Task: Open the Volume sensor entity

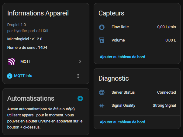Action: [137, 40]
